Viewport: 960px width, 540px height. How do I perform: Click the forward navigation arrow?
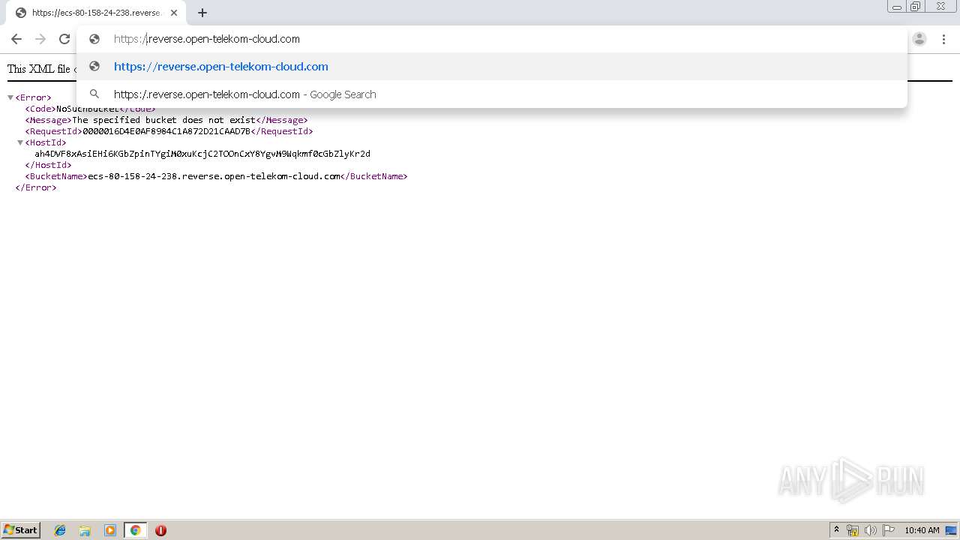[x=40, y=39]
